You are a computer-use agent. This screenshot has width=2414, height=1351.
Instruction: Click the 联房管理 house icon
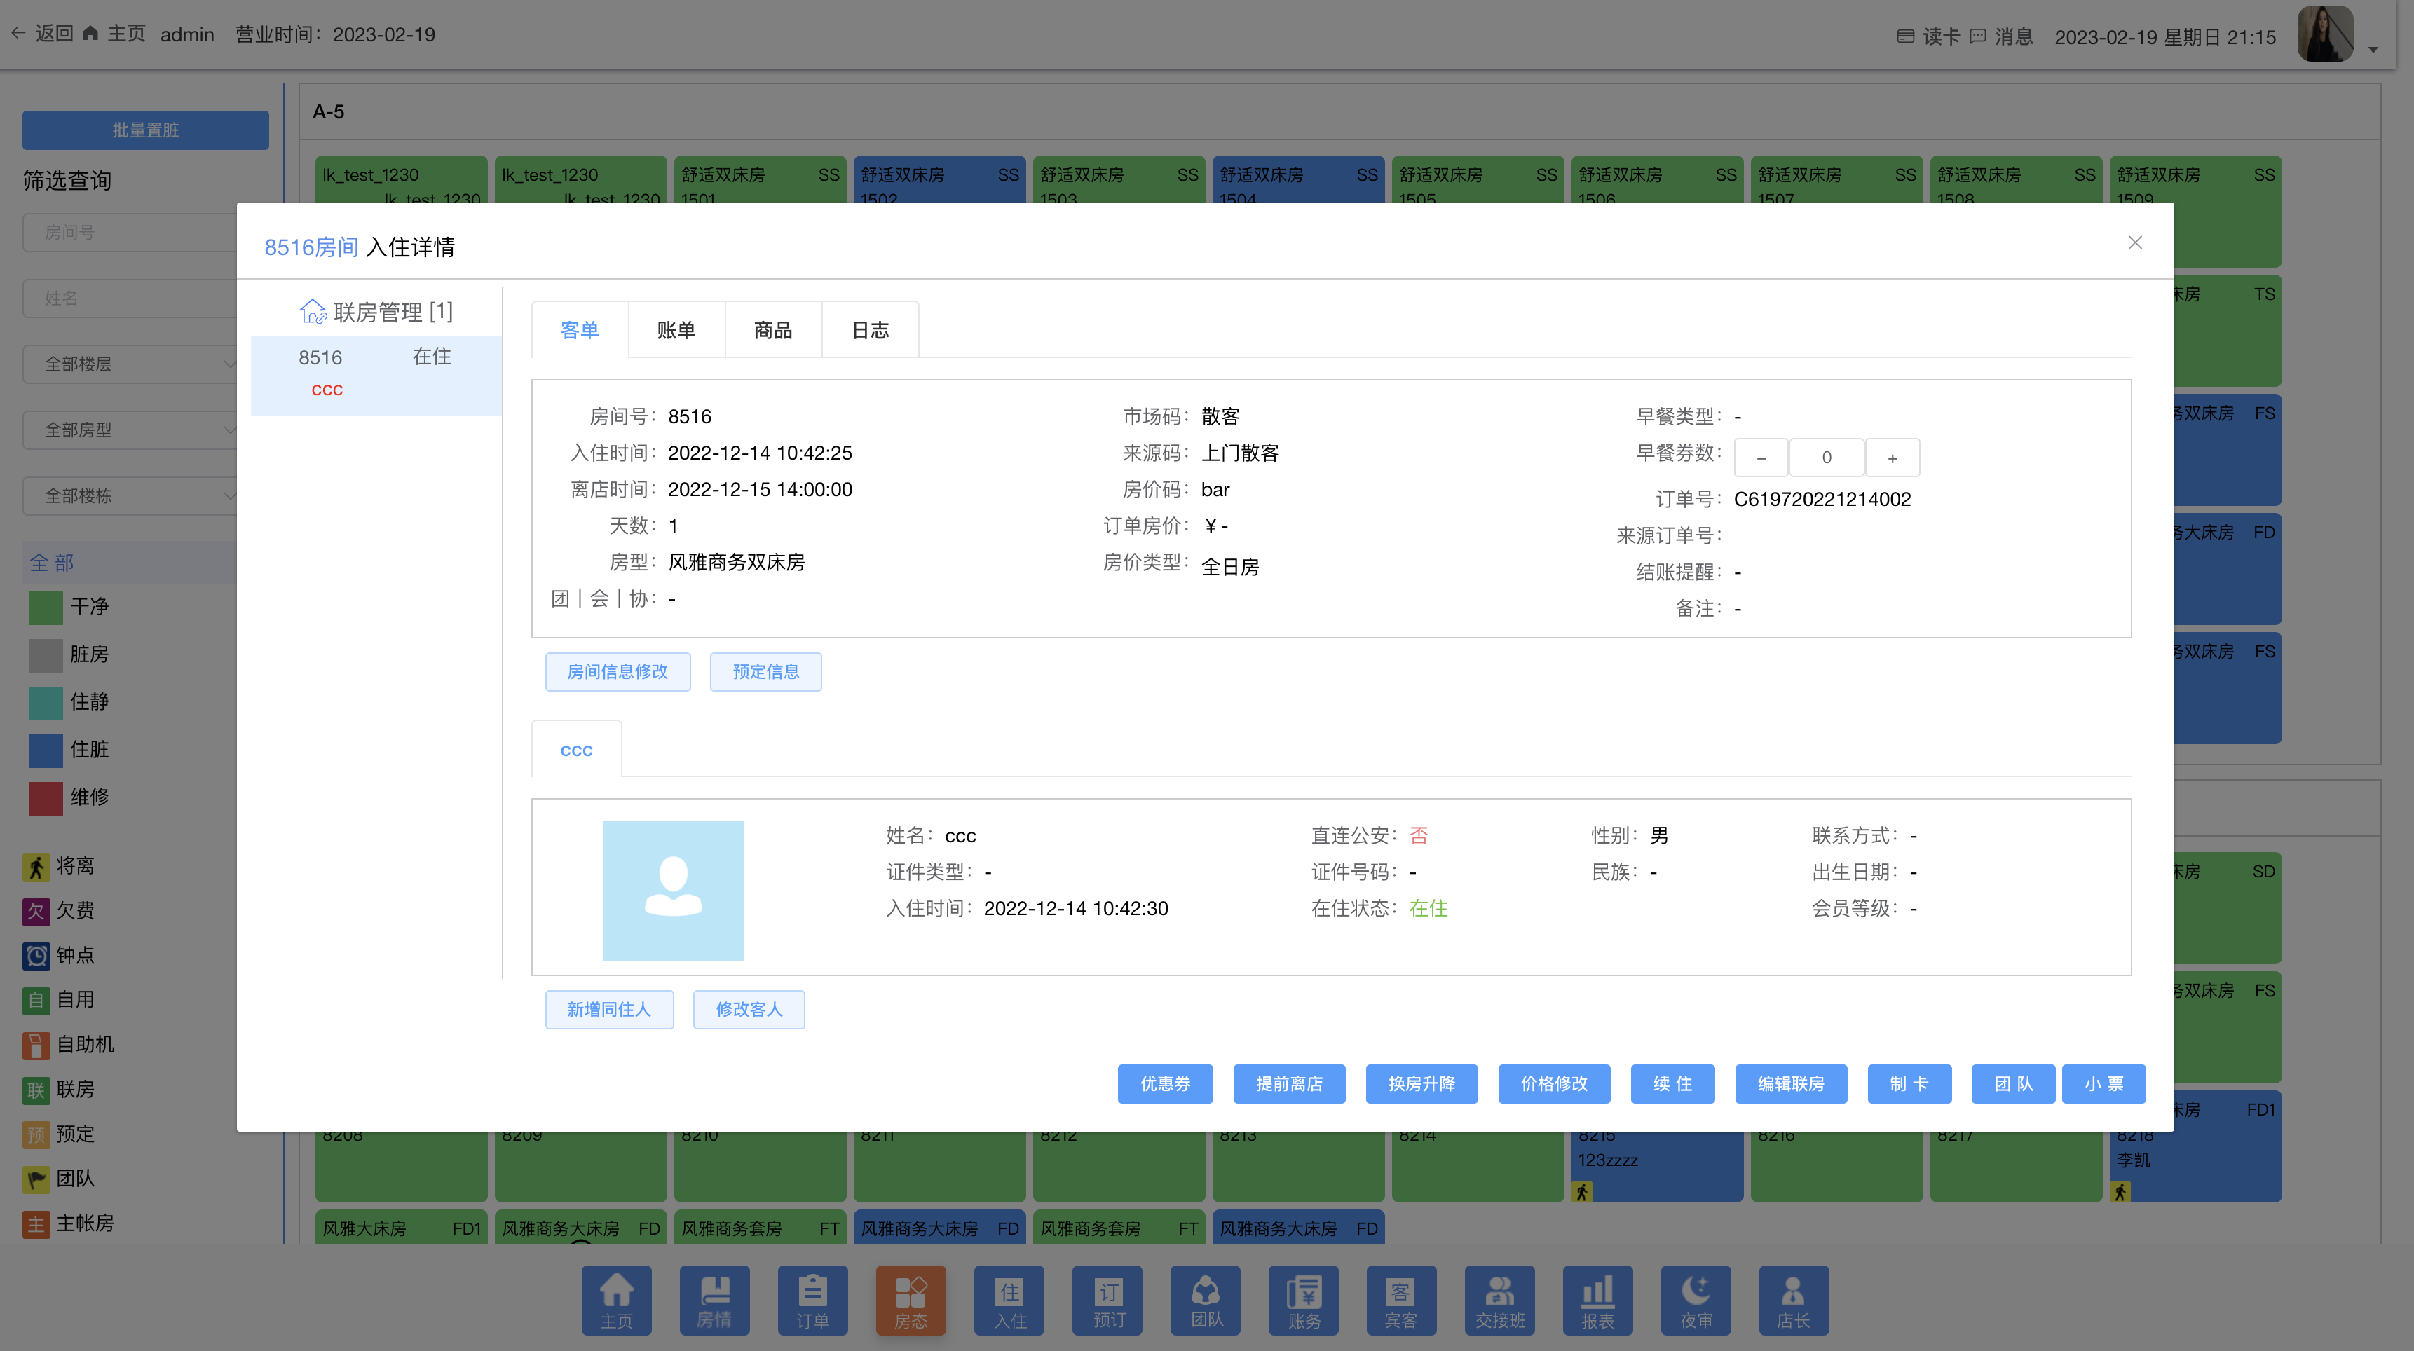click(312, 311)
